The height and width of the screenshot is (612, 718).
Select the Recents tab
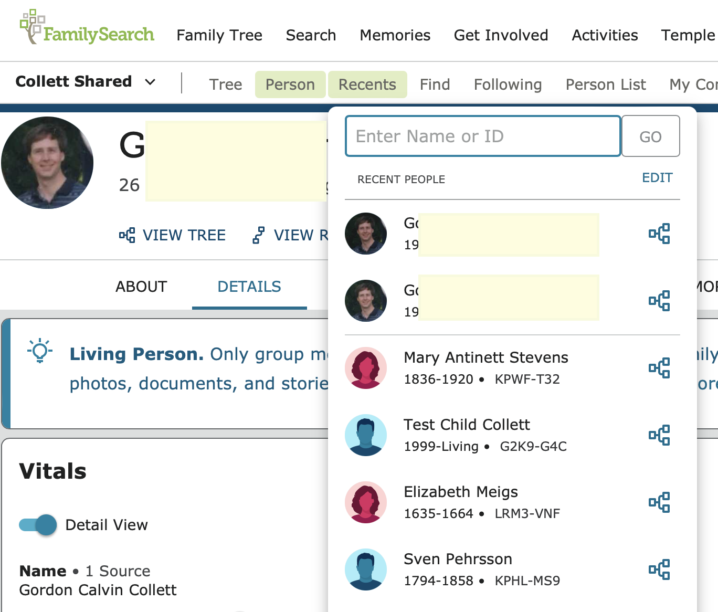[367, 85]
